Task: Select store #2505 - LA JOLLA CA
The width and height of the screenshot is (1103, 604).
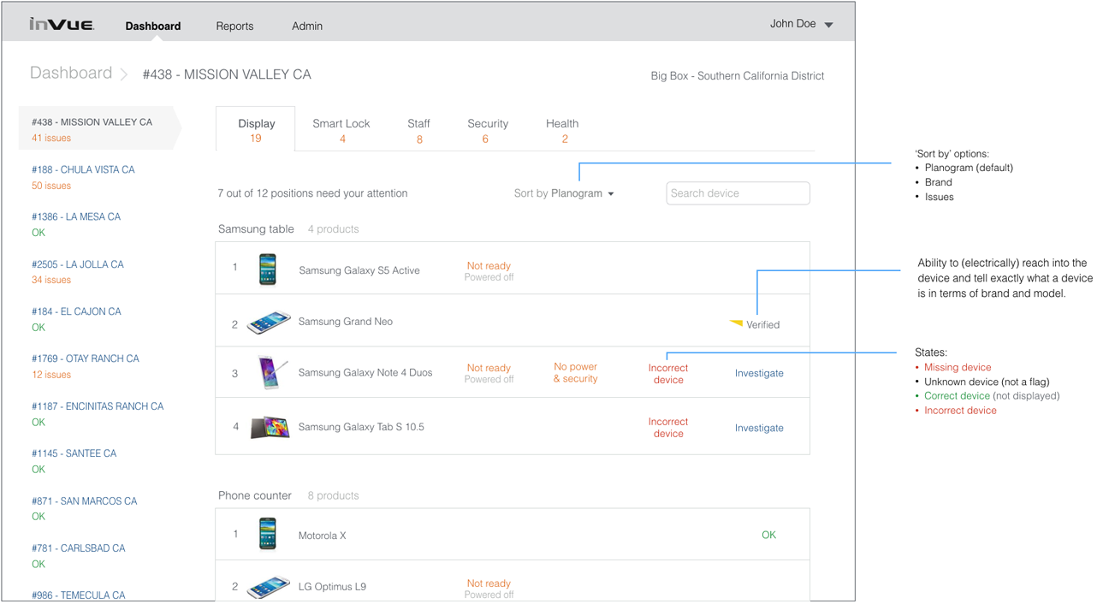Action: 78,264
